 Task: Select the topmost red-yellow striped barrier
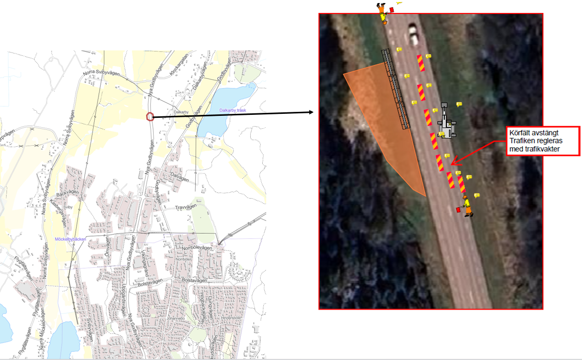420,63
